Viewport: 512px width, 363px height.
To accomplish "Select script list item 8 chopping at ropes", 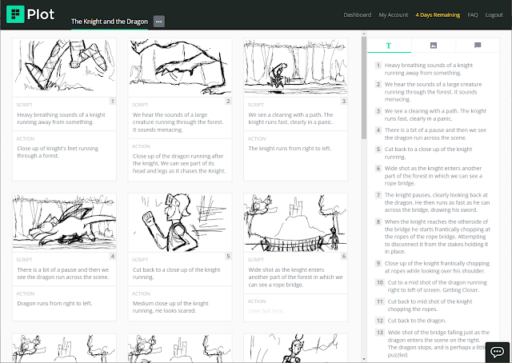I will click(433, 237).
